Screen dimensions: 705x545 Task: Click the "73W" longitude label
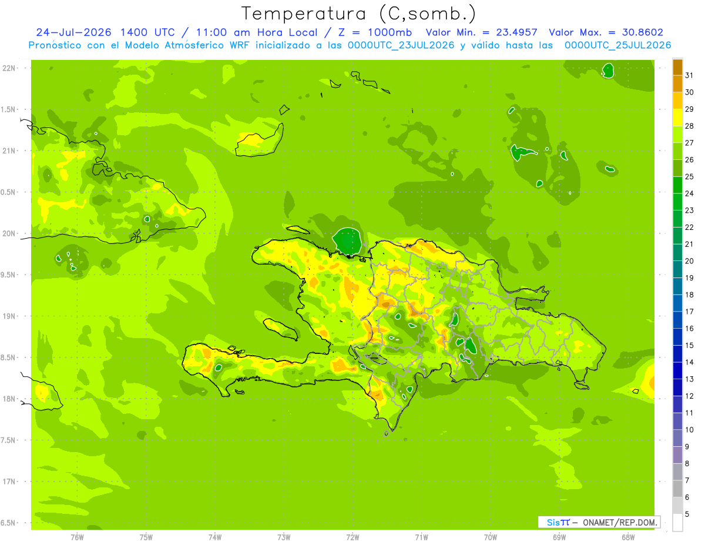click(284, 537)
